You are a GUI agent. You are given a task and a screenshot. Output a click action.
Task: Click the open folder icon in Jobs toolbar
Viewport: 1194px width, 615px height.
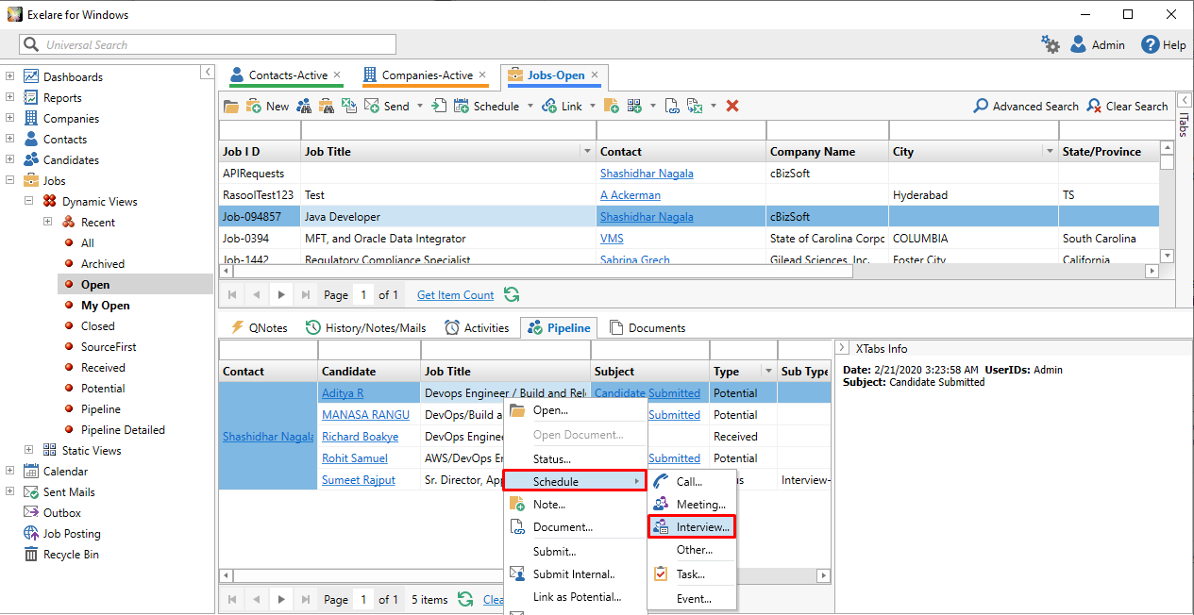pyautogui.click(x=231, y=107)
